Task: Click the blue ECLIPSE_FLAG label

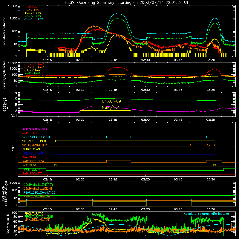Action: tap(33, 153)
